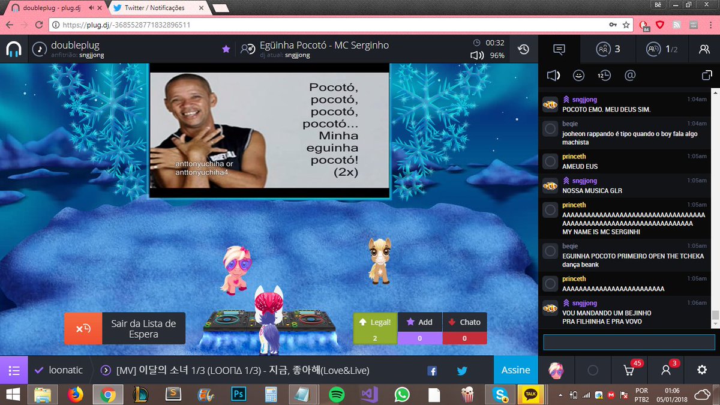This screenshot has height=405, width=720.
Task: Open the skip/DJ icon beside the song title
Action: click(248, 49)
